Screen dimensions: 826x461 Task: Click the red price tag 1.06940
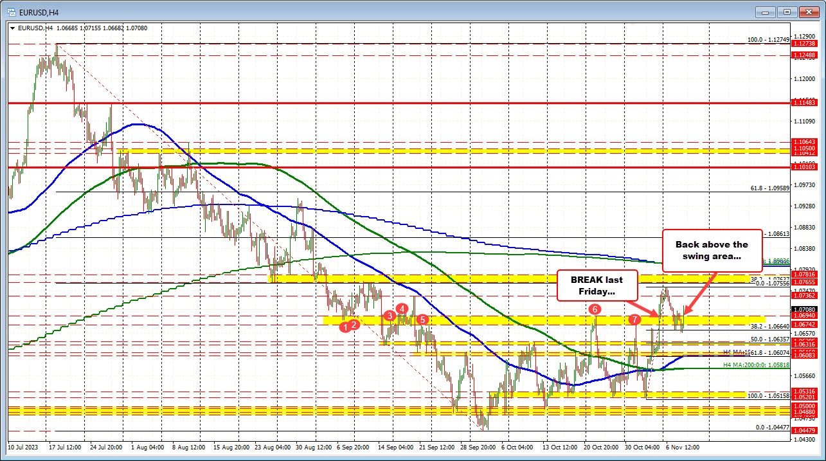pyautogui.click(x=804, y=316)
